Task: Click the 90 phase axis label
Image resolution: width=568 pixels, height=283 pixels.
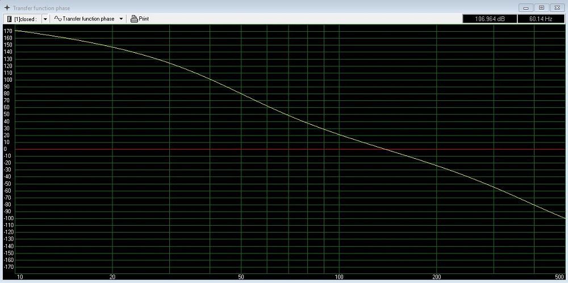Action: (x=6, y=87)
